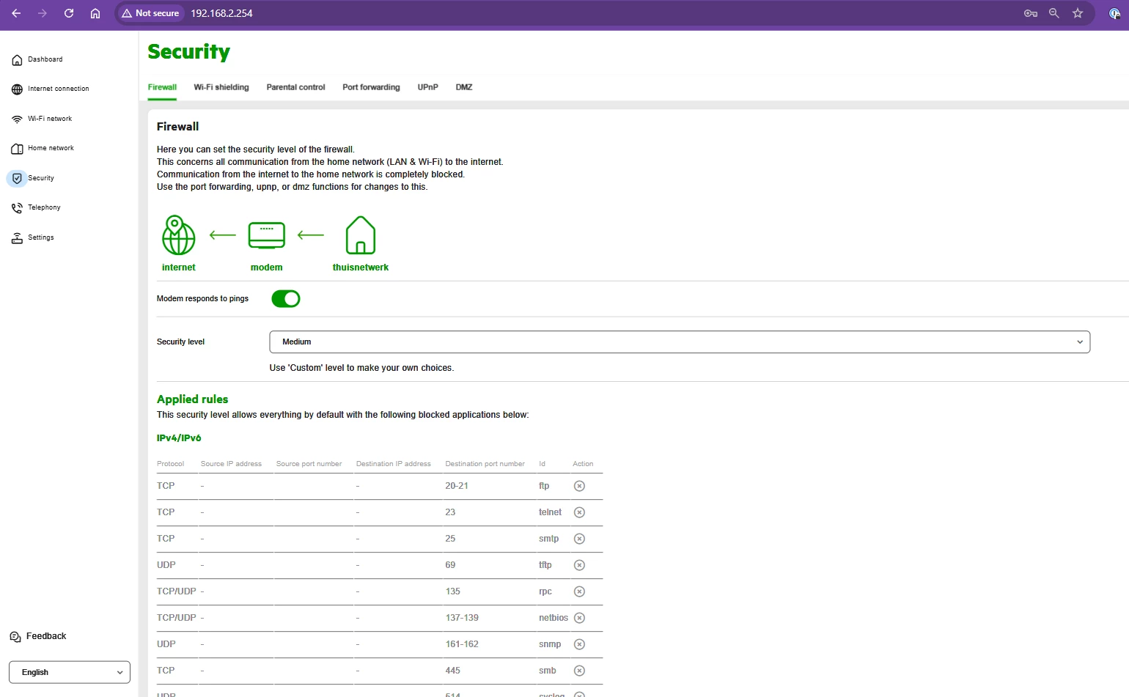Switch to the Firewall tab
1129x697 pixels.
(x=162, y=87)
